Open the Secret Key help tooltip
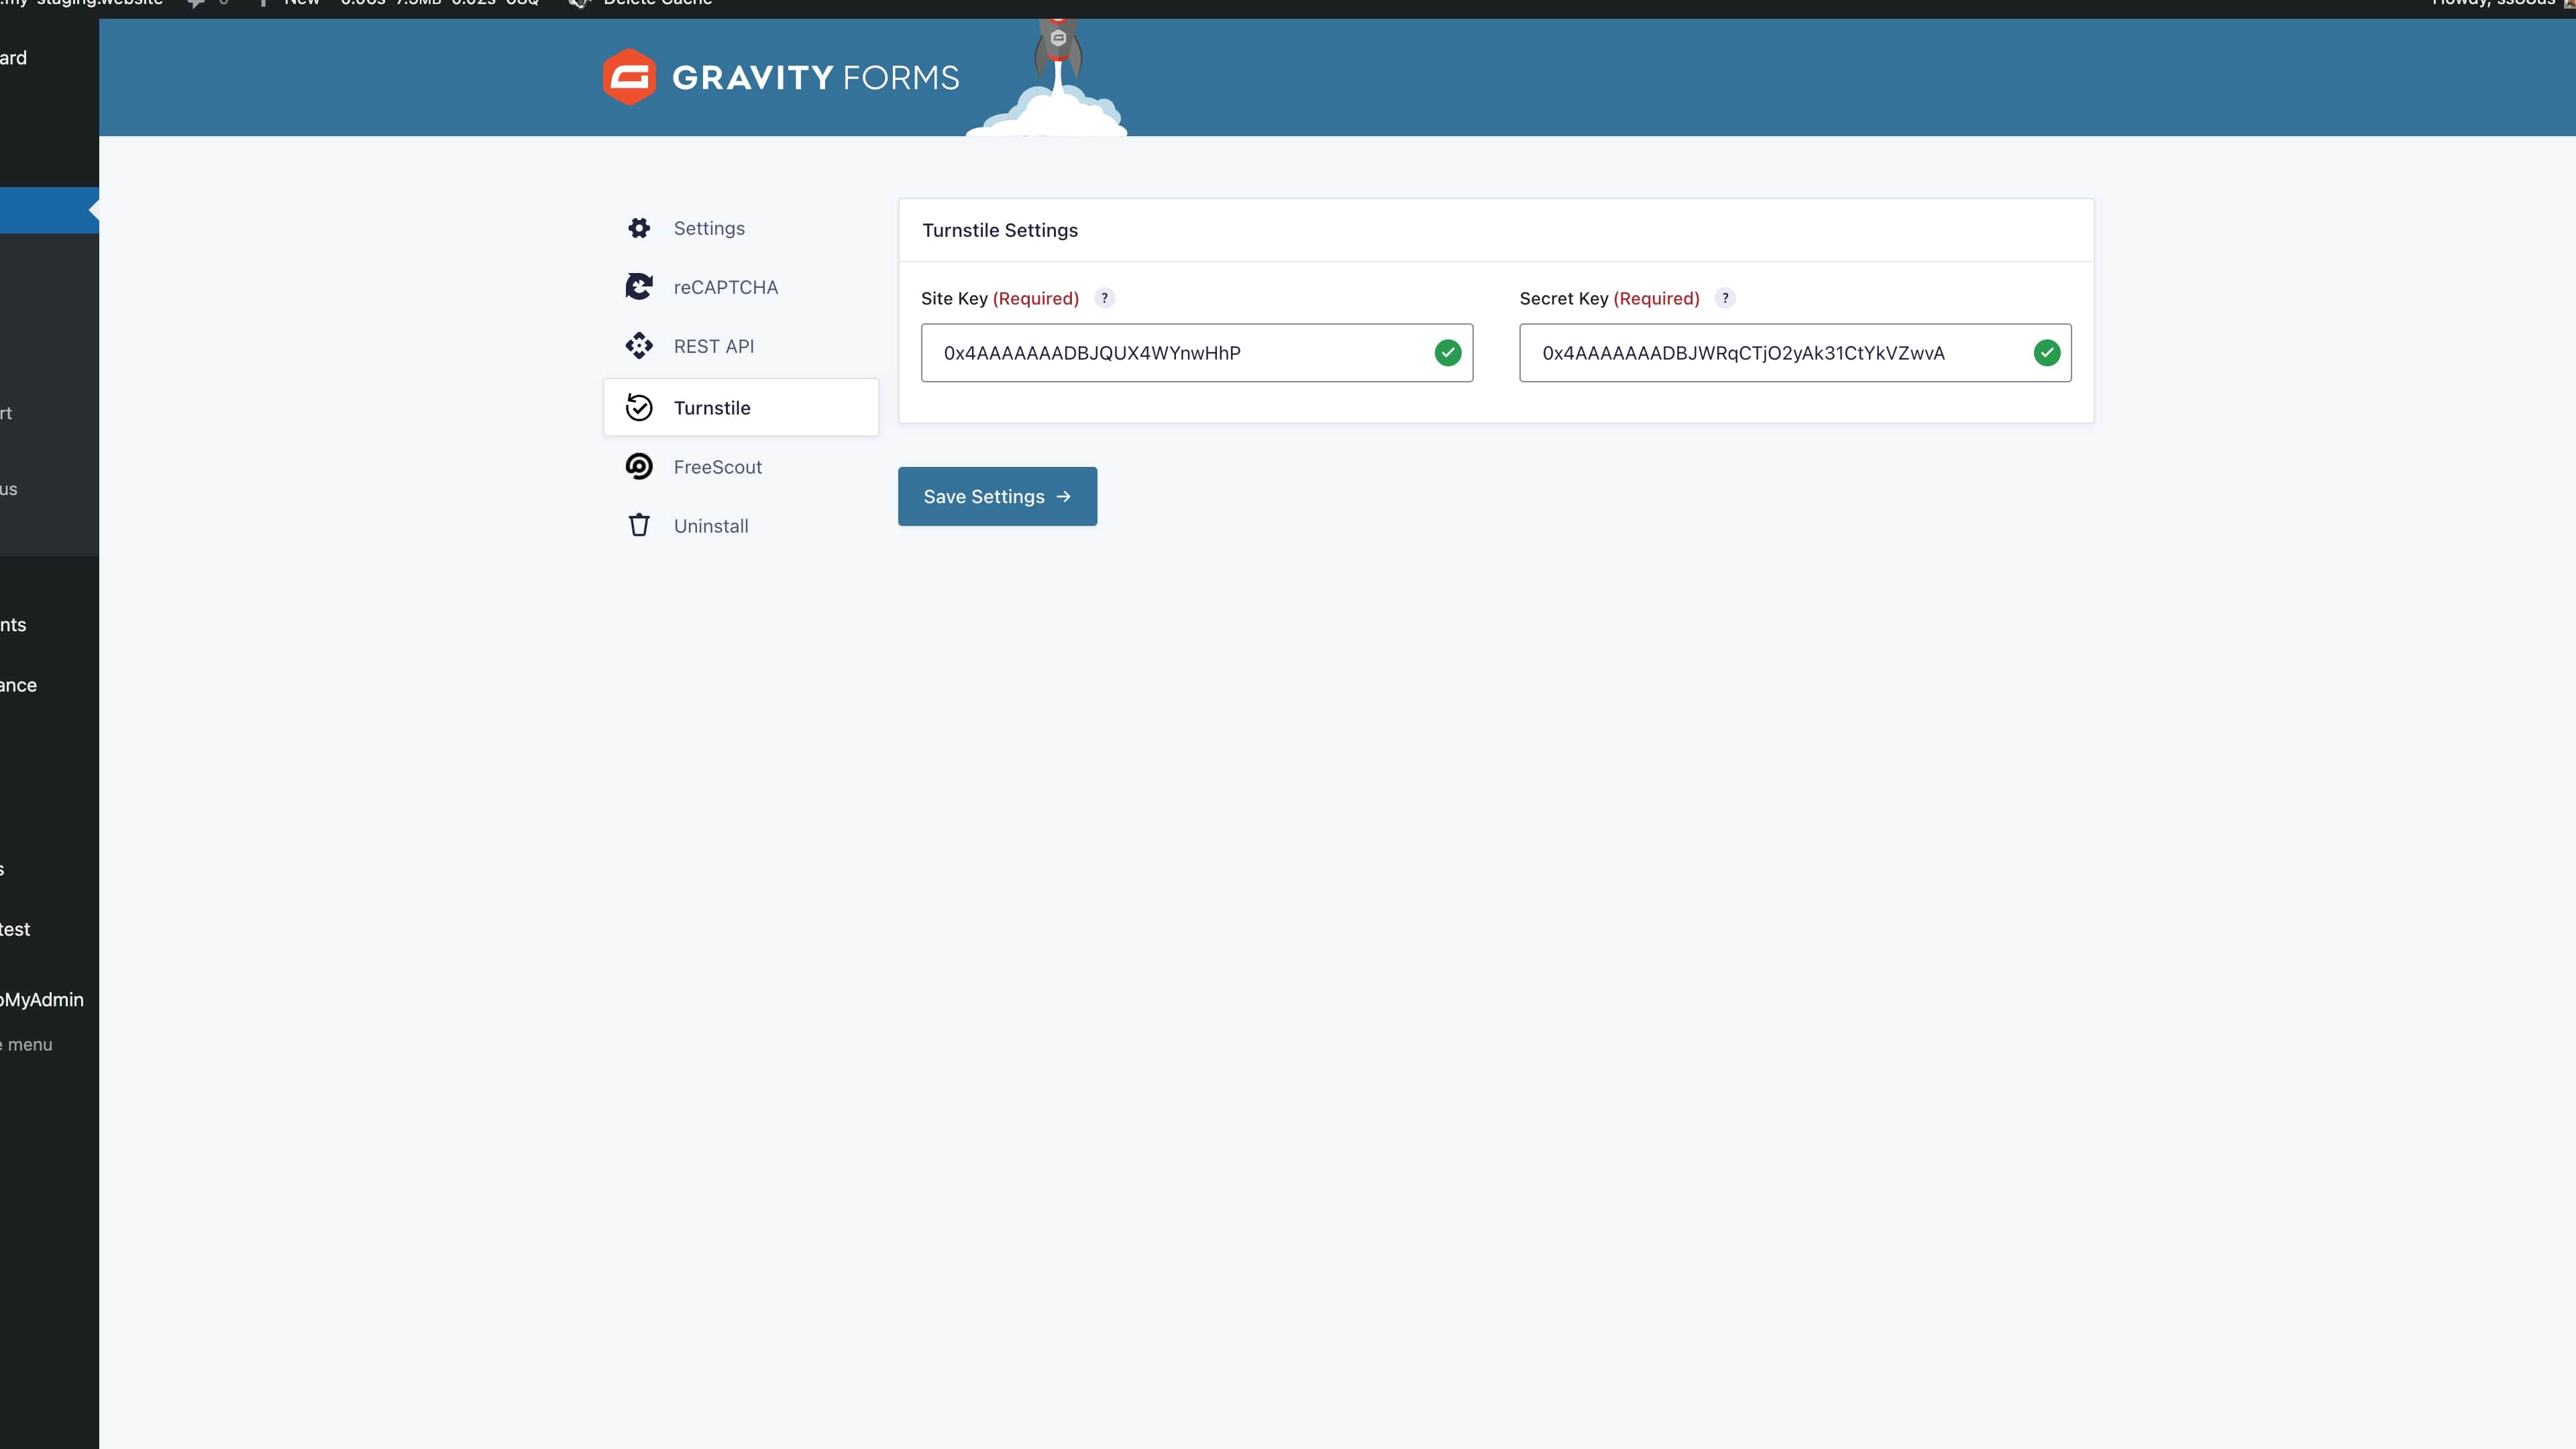Image resolution: width=2576 pixels, height=1449 pixels. pos(1725,298)
